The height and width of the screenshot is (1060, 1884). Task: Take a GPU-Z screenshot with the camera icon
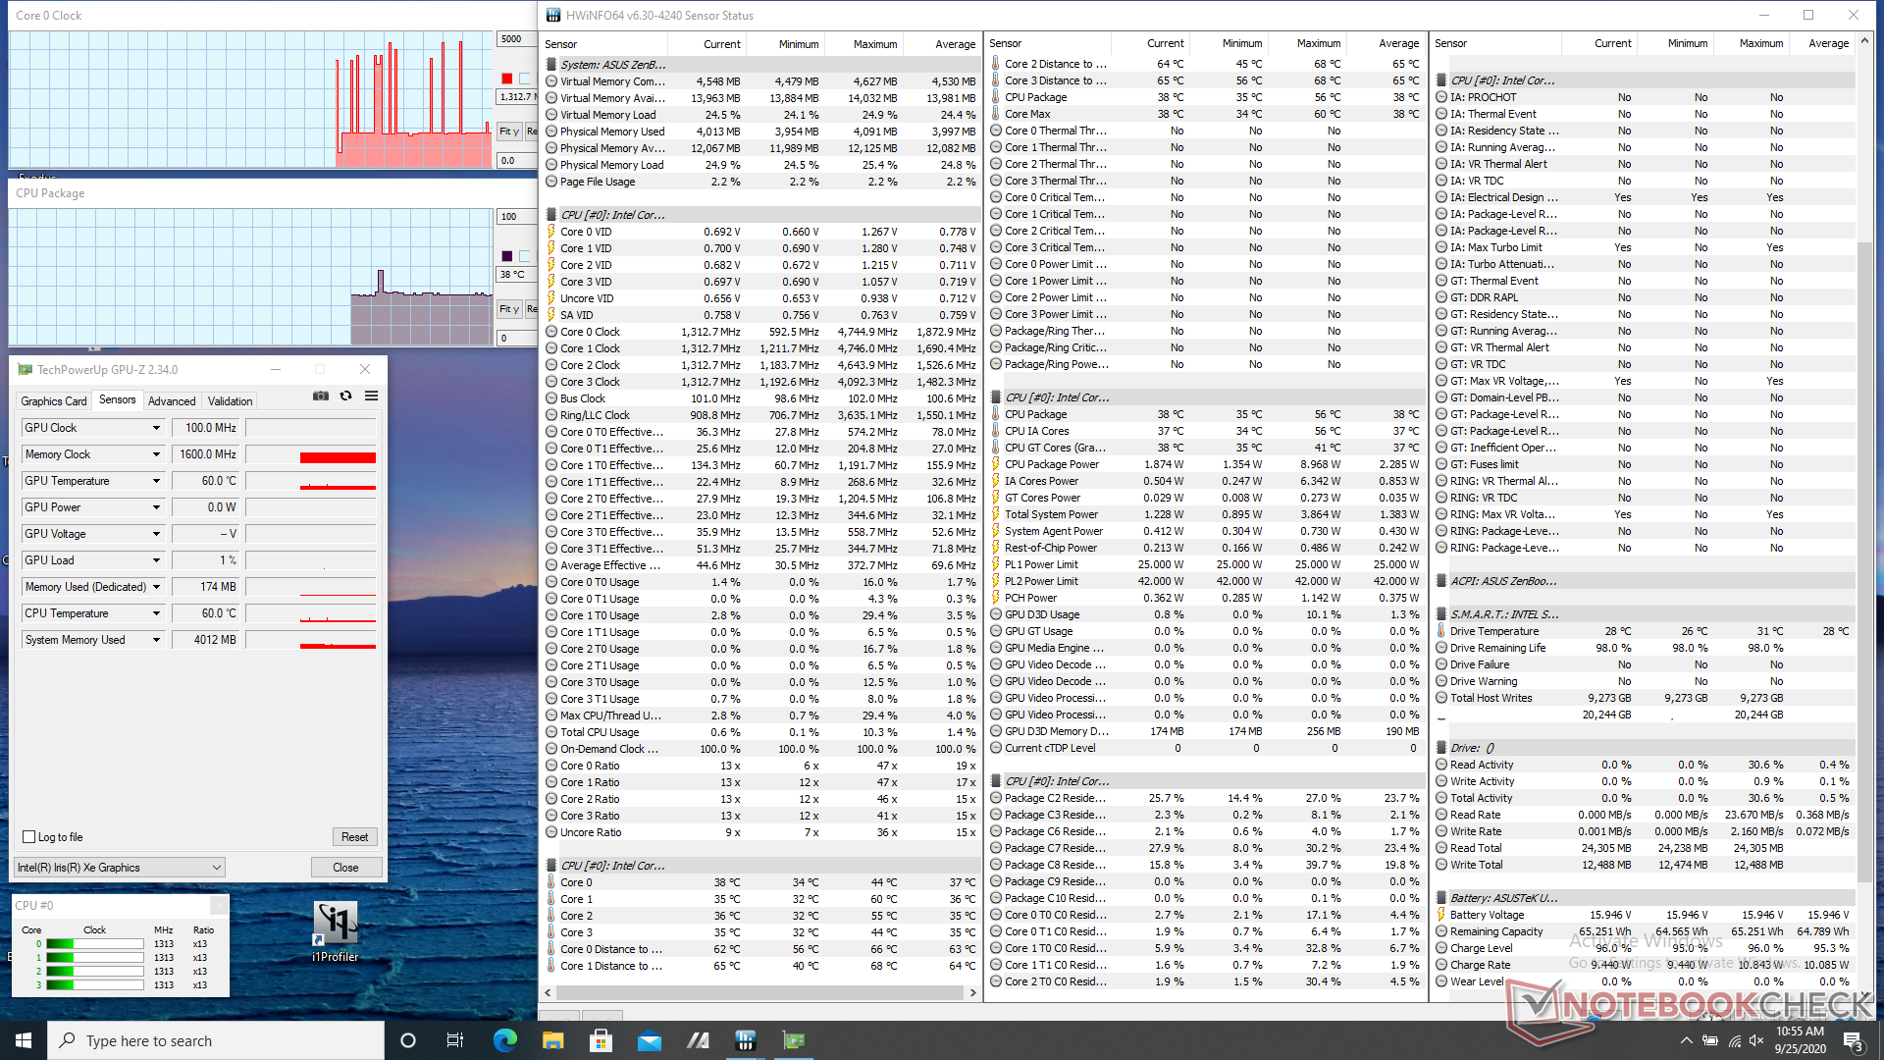pyautogui.click(x=321, y=396)
